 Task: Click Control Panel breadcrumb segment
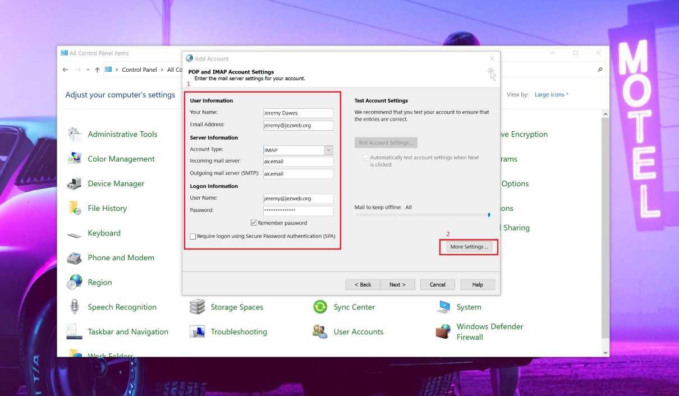coord(139,70)
